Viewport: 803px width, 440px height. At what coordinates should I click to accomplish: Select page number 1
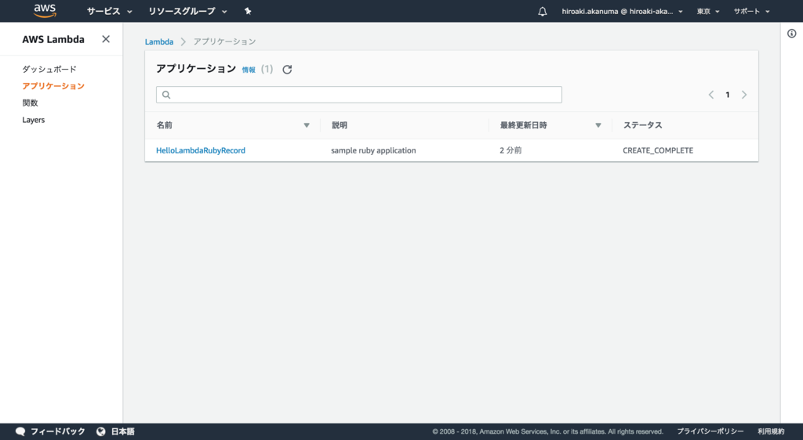click(727, 95)
